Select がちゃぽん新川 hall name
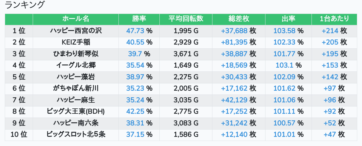 [x=76, y=88]
